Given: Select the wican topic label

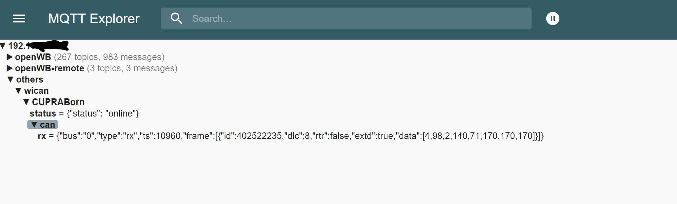Looking at the screenshot, I should (x=36, y=91).
